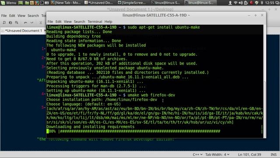Maximize the terminal window
This screenshot has height=158, width=280.
click(x=255, y=15)
